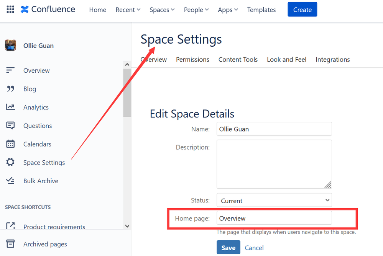Viewport: 383px width, 256px height.
Task: Click the Questions speech bubble icon
Action: [10, 126]
